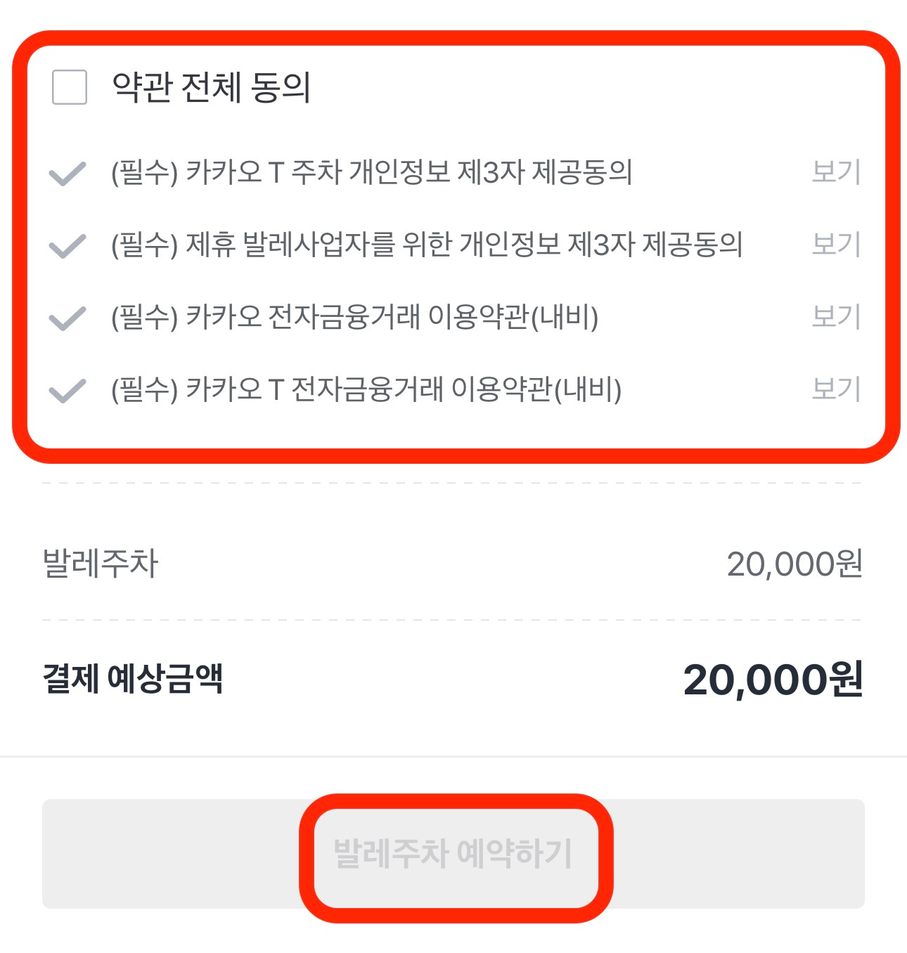Open 보기 for 카카오 전자금융거래 이용약관(내비)
The height and width of the screenshot is (953, 907).
(837, 318)
